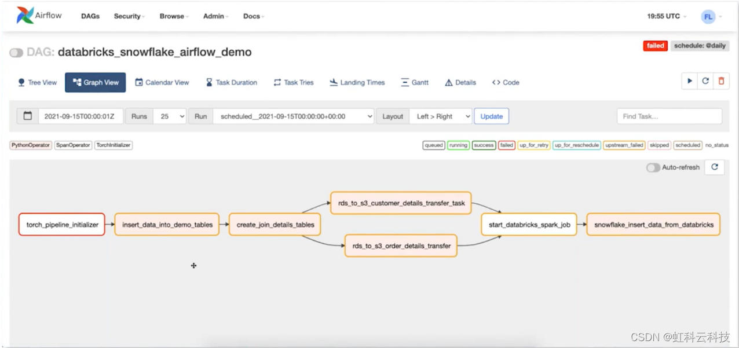This screenshot has width=739, height=348.
Task: Click the date field 2021-09-15T00:00:01Z
Action: (82, 116)
